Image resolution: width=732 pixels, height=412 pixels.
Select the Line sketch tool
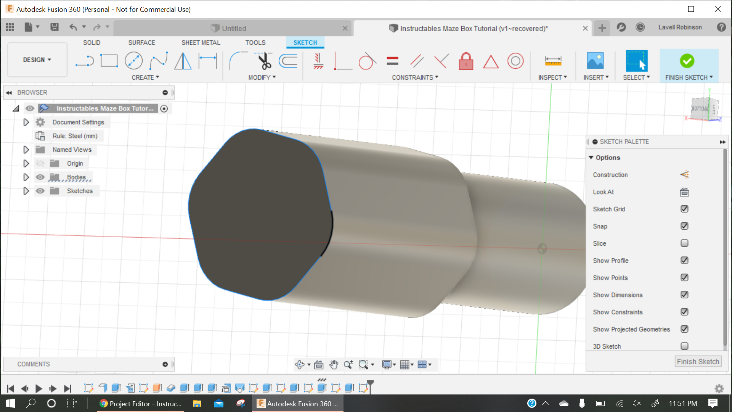85,61
